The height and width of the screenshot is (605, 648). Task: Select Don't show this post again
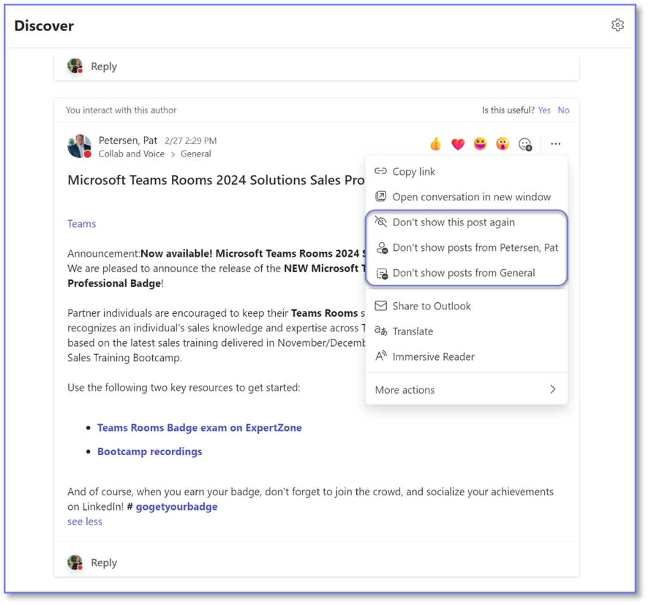[x=453, y=222]
